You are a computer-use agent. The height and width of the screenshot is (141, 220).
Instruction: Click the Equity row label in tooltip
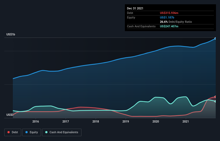[131, 17]
